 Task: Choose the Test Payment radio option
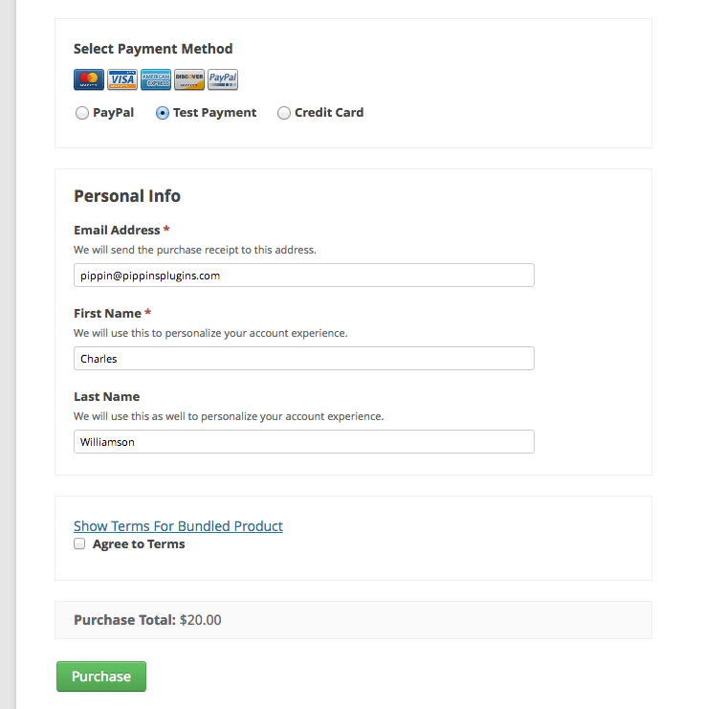[163, 113]
